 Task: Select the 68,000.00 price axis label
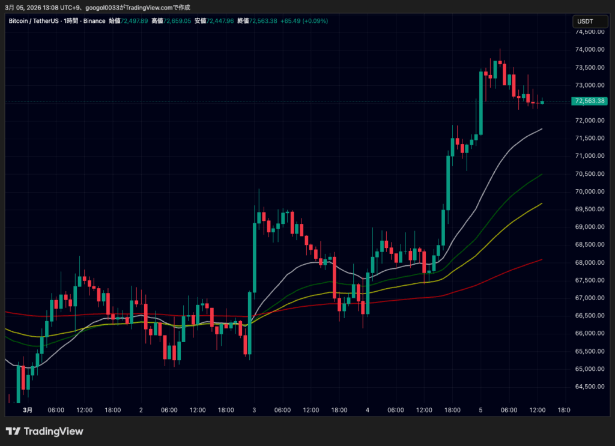point(589,262)
